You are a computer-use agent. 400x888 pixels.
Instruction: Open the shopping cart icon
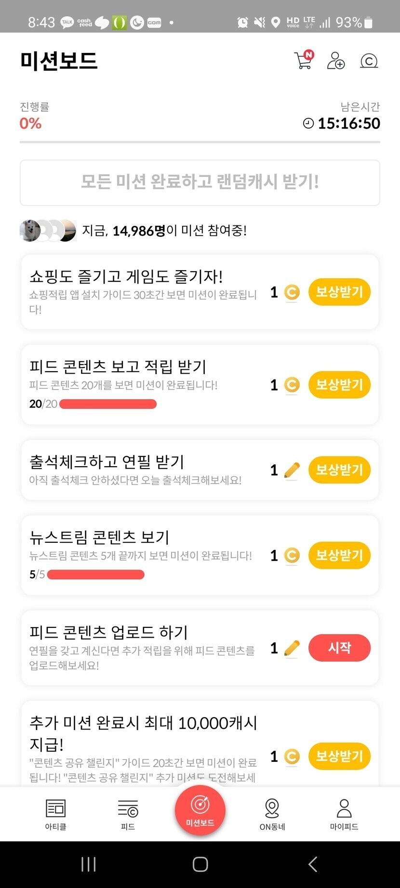tap(303, 61)
